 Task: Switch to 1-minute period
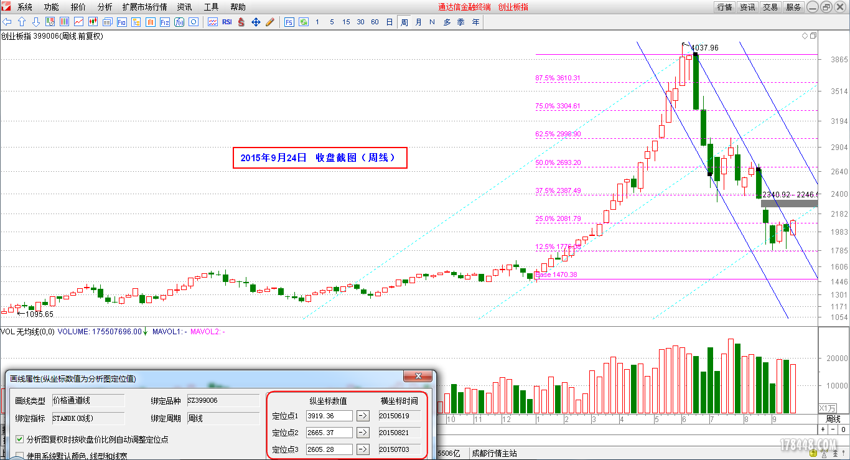point(317,22)
